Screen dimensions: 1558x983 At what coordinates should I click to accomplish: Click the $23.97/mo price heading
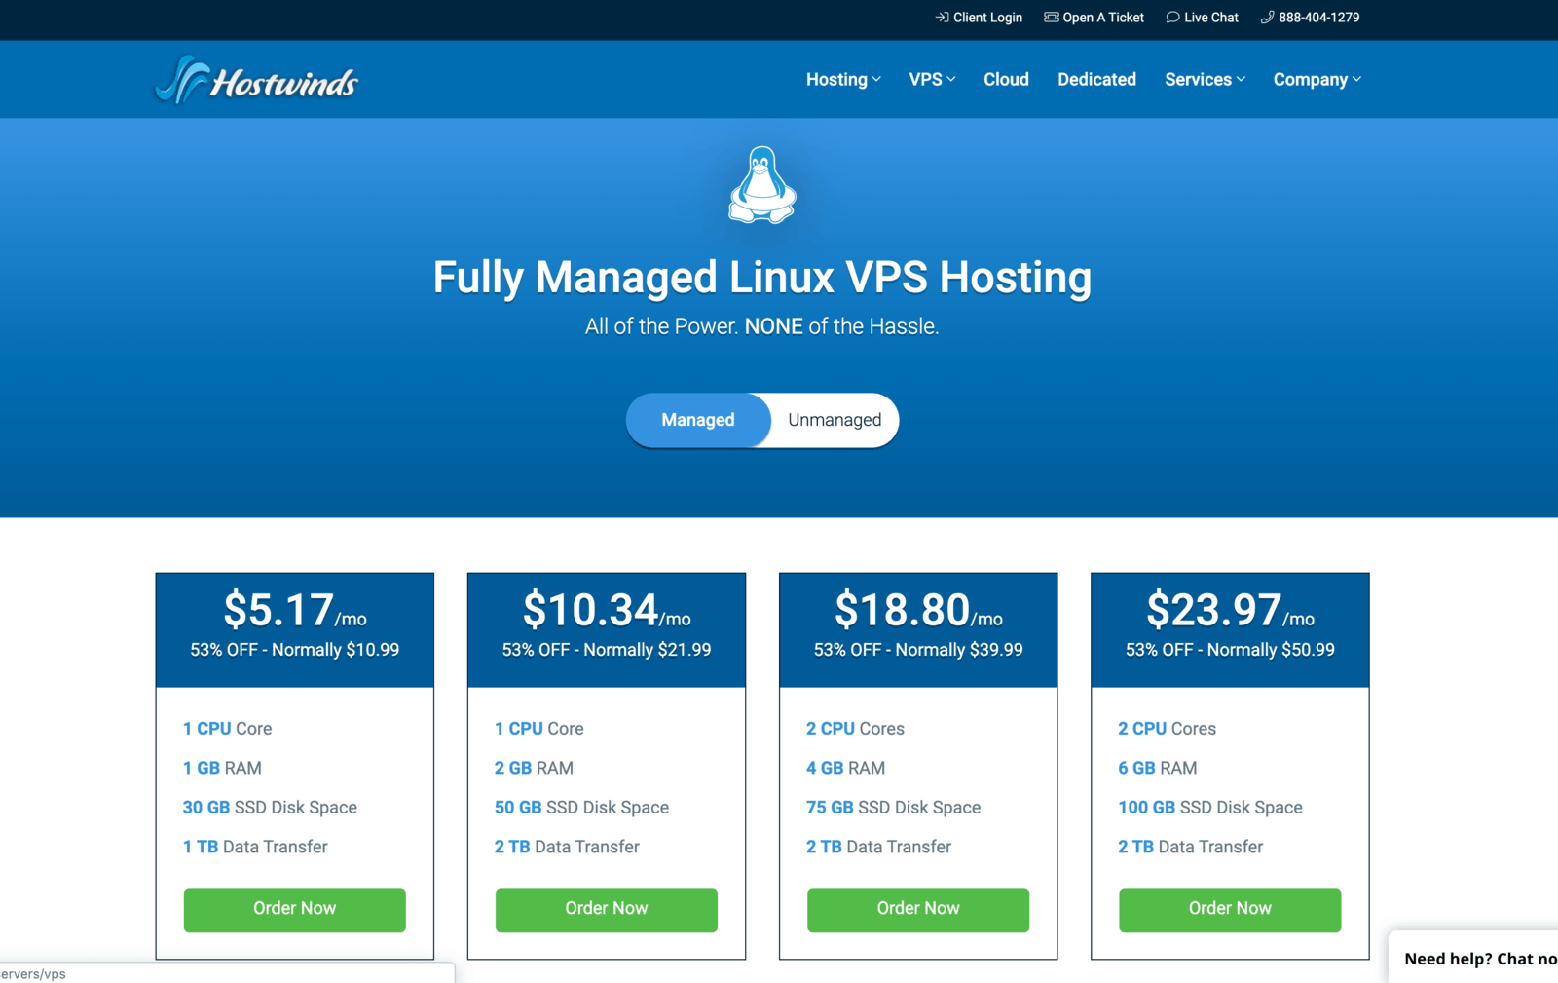[x=1230, y=611]
